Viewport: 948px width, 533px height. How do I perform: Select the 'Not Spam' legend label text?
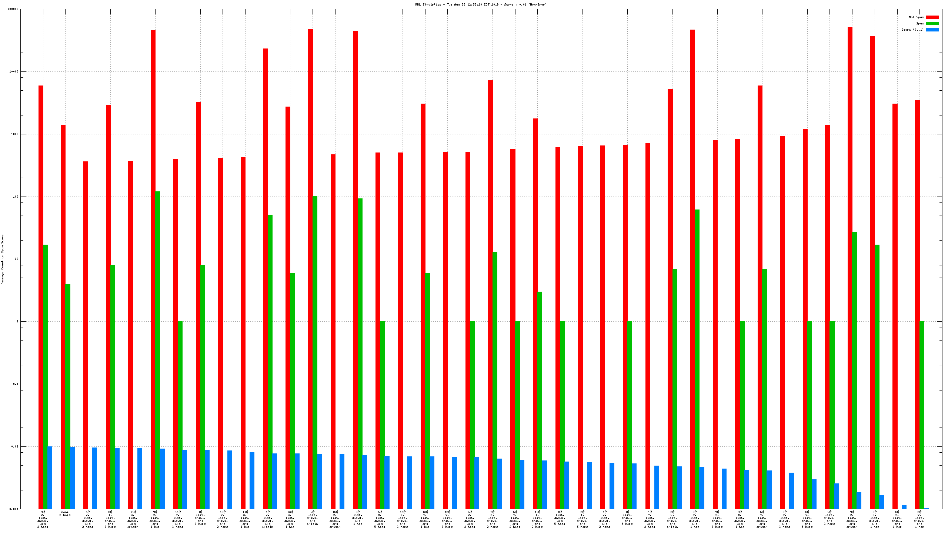click(x=916, y=17)
